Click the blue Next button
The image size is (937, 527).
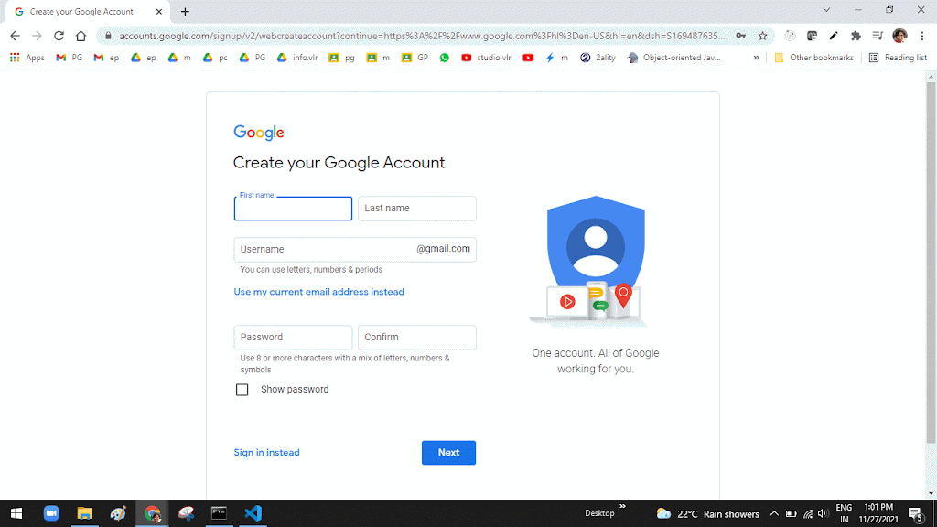click(448, 453)
